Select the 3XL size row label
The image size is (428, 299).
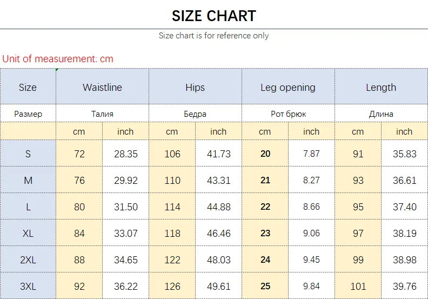point(28,287)
